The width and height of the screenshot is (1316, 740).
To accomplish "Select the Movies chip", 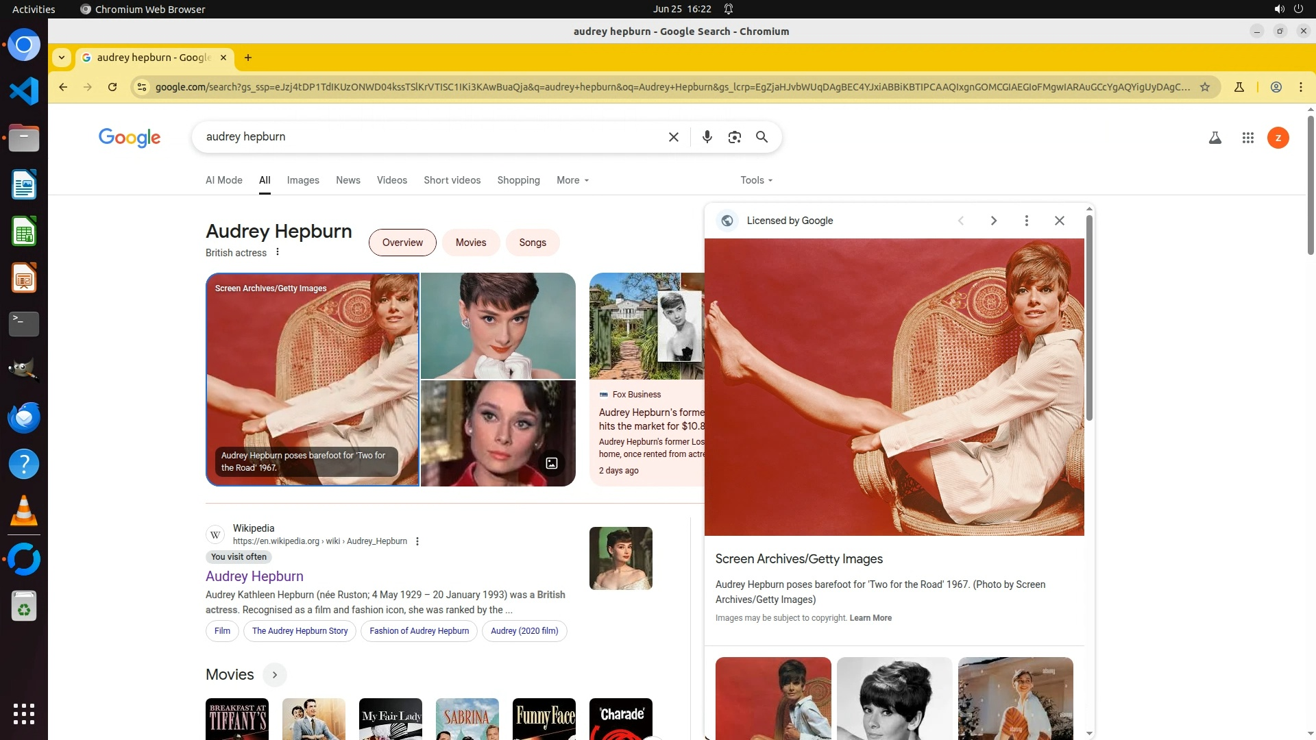I will 470,243.
